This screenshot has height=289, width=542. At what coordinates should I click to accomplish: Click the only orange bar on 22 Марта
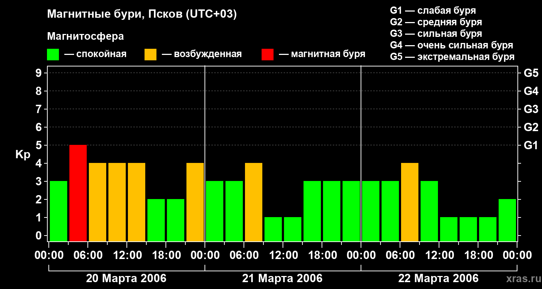click(x=410, y=202)
